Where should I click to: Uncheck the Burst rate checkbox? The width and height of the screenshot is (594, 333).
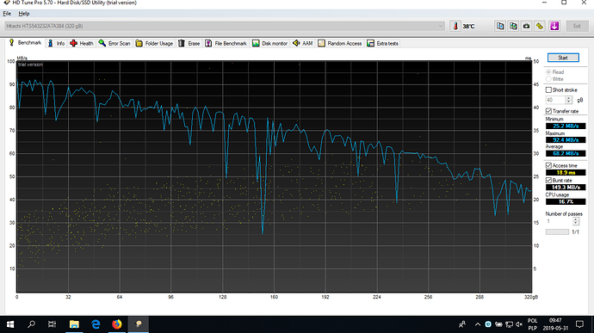coord(548,181)
